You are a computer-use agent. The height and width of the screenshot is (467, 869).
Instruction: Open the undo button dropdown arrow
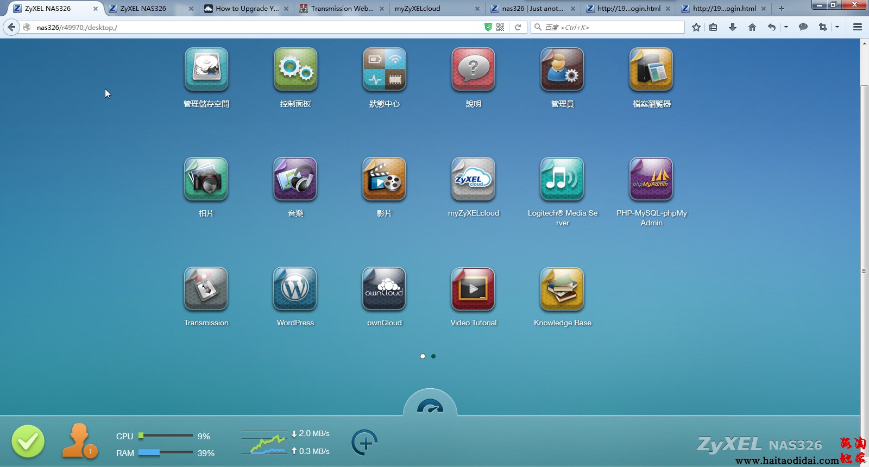pyautogui.click(x=786, y=27)
